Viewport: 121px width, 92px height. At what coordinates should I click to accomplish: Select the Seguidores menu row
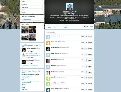tap(32, 7)
